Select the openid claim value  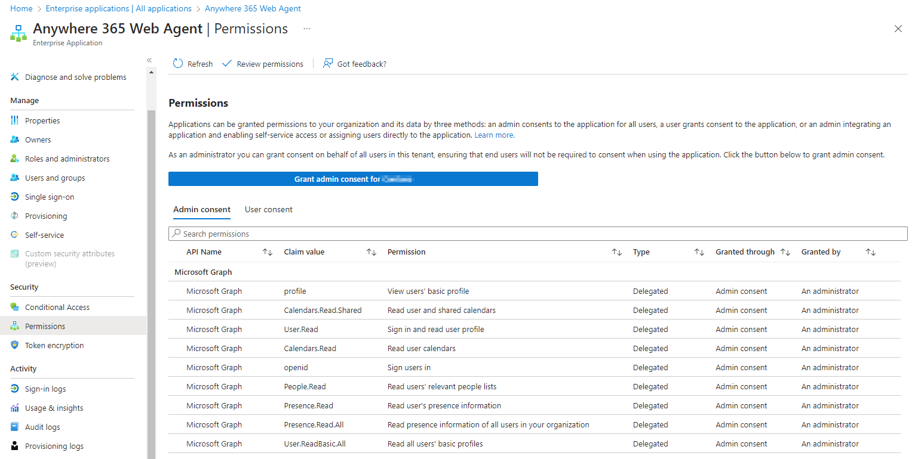pos(296,367)
